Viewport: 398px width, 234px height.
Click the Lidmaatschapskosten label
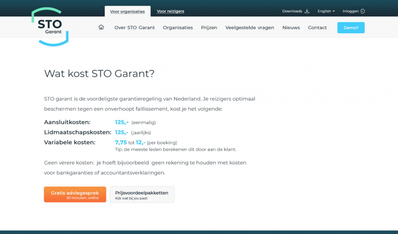[78, 132]
